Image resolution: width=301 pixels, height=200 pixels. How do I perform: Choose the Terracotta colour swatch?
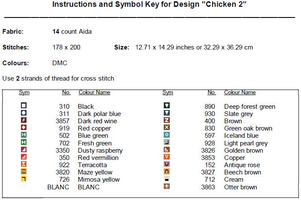[x=24, y=164]
